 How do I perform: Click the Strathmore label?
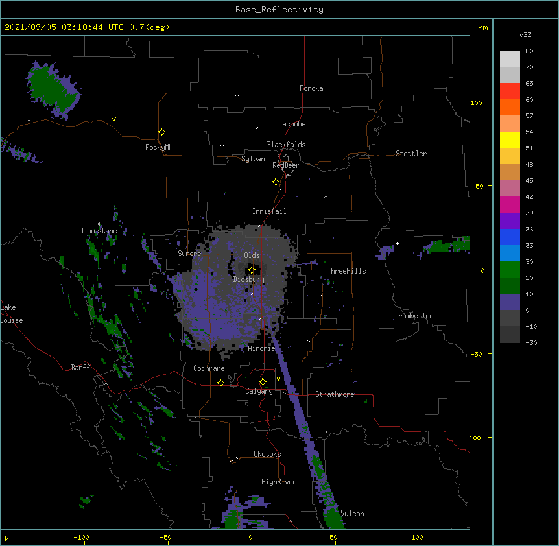335,394
